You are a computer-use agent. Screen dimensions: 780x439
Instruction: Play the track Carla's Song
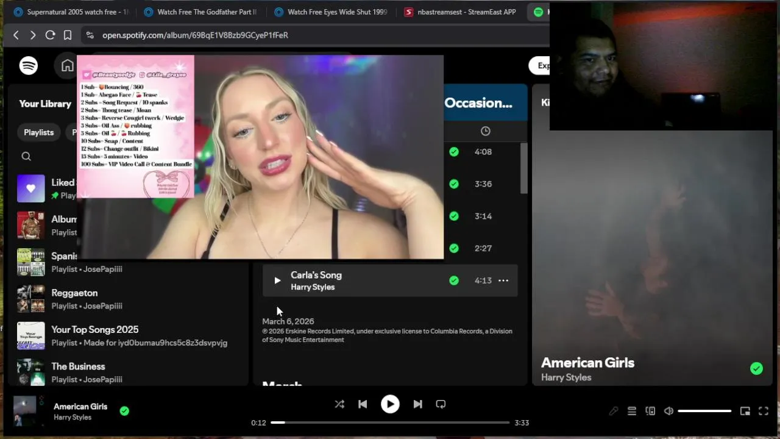point(277,280)
